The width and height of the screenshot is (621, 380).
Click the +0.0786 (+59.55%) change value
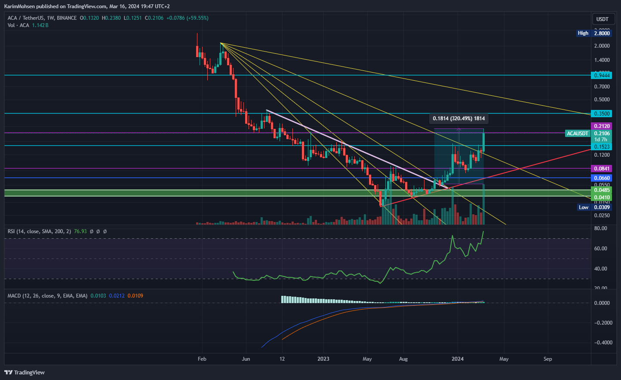pos(188,18)
